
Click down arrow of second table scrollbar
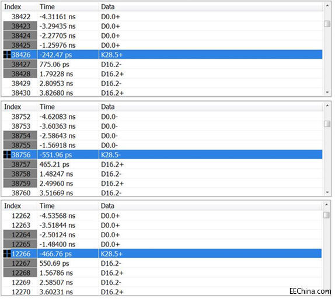click(327, 192)
